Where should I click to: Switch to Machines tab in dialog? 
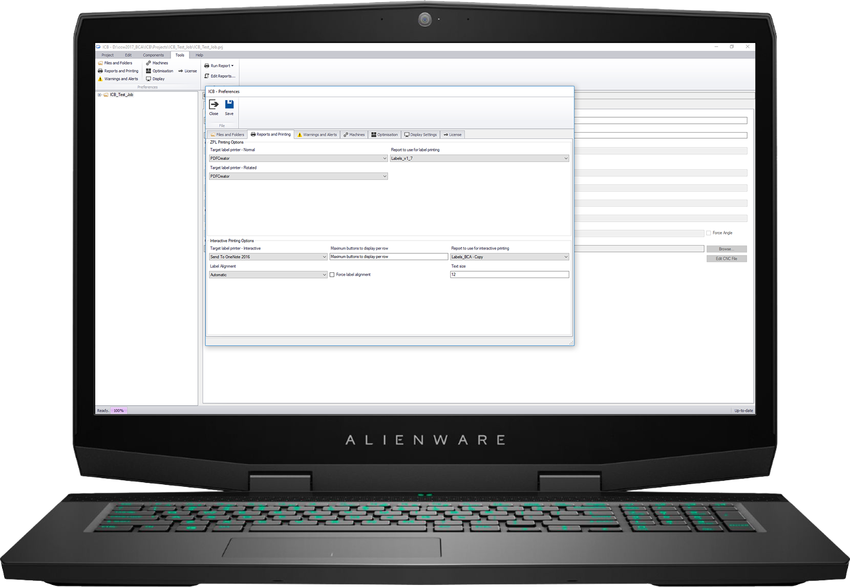(x=354, y=135)
